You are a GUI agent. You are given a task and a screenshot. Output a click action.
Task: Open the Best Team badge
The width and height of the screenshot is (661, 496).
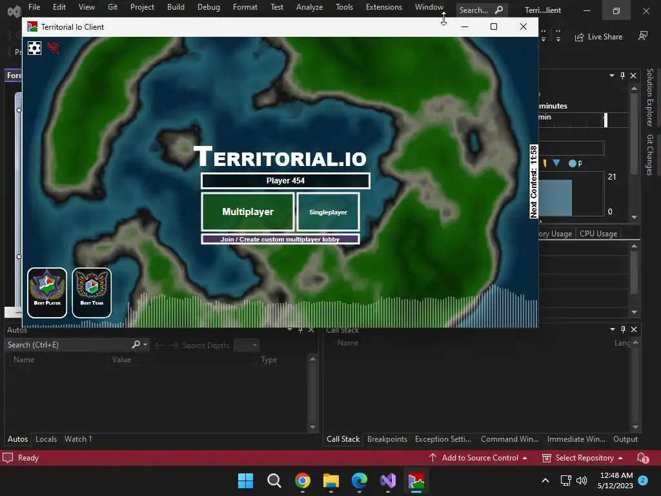[x=92, y=293]
